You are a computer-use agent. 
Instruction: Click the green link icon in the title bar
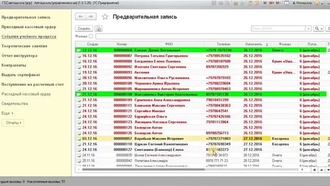click(235, 3)
